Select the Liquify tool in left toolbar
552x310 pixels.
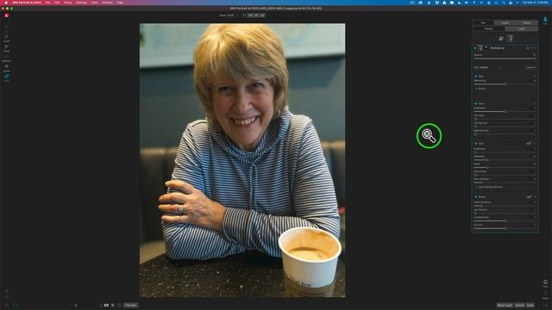tap(6, 67)
